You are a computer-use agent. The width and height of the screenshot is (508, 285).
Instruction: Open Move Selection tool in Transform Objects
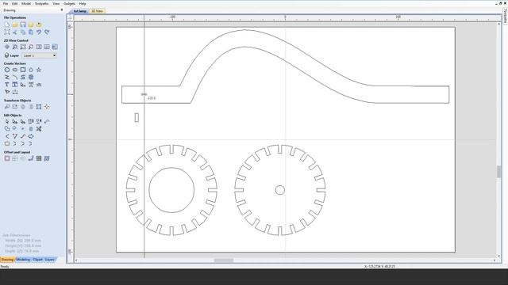(x=7, y=107)
